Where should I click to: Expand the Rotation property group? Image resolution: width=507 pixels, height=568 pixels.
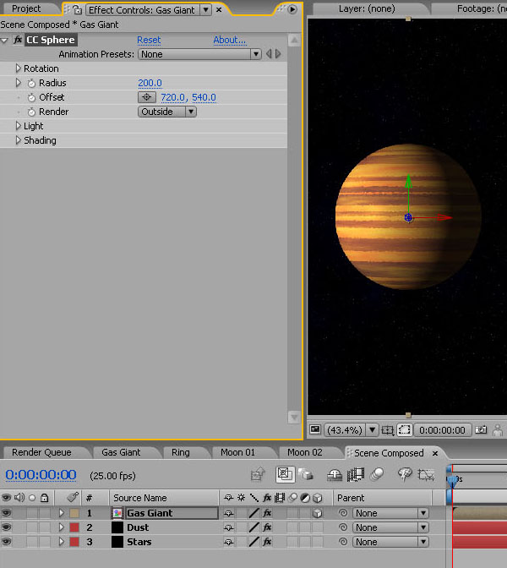[x=18, y=68]
